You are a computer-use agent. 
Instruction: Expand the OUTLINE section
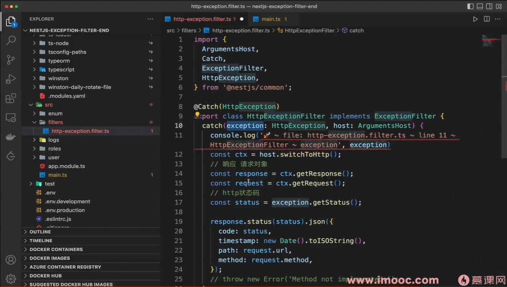90,232
